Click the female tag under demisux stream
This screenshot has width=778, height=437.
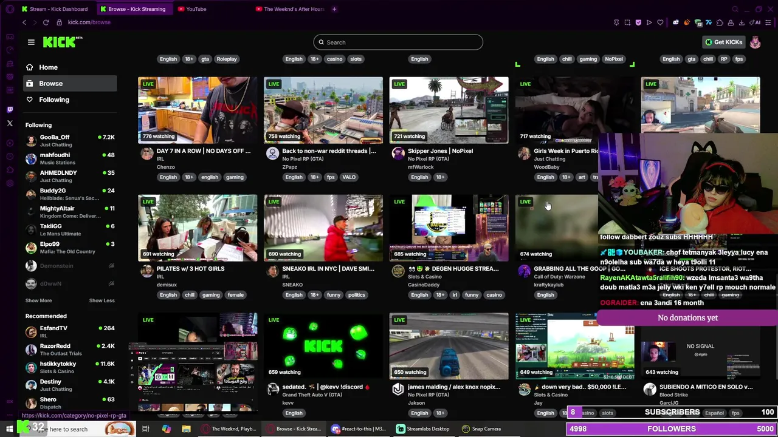pos(235,295)
